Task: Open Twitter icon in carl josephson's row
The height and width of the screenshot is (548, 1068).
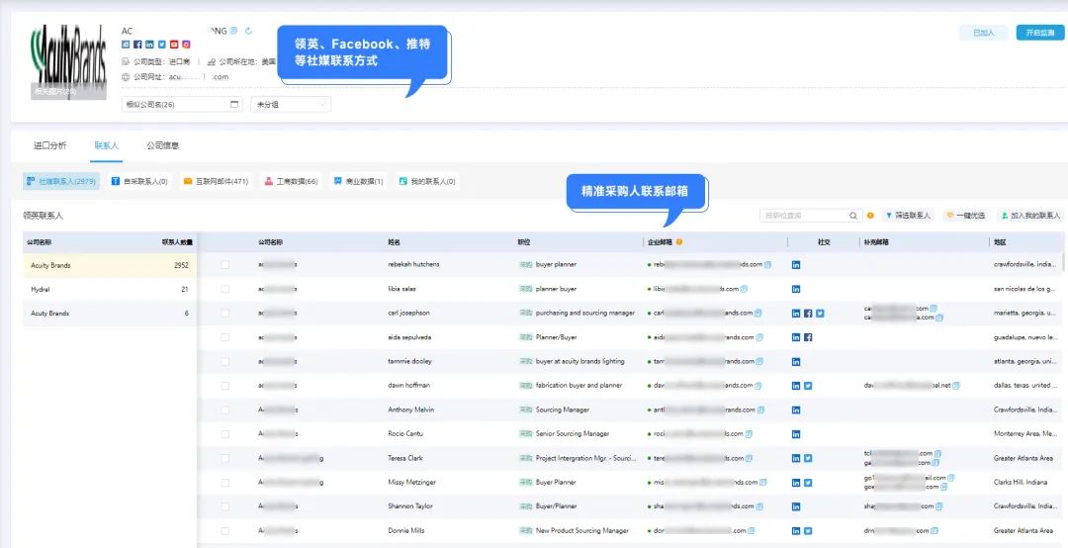Action: pos(820,313)
